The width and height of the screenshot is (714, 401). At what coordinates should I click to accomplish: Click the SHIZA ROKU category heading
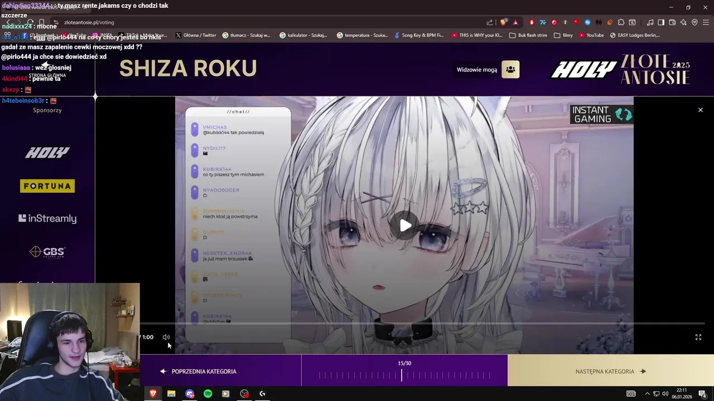(188, 69)
